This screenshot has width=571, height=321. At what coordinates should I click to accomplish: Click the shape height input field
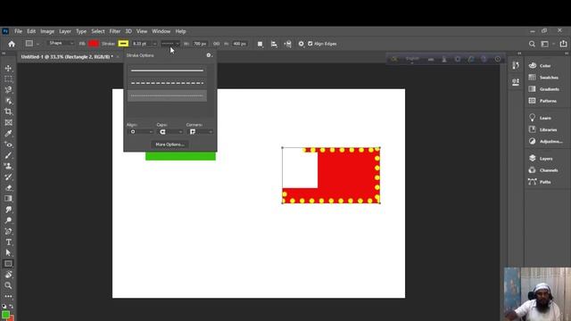(x=239, y=44)
